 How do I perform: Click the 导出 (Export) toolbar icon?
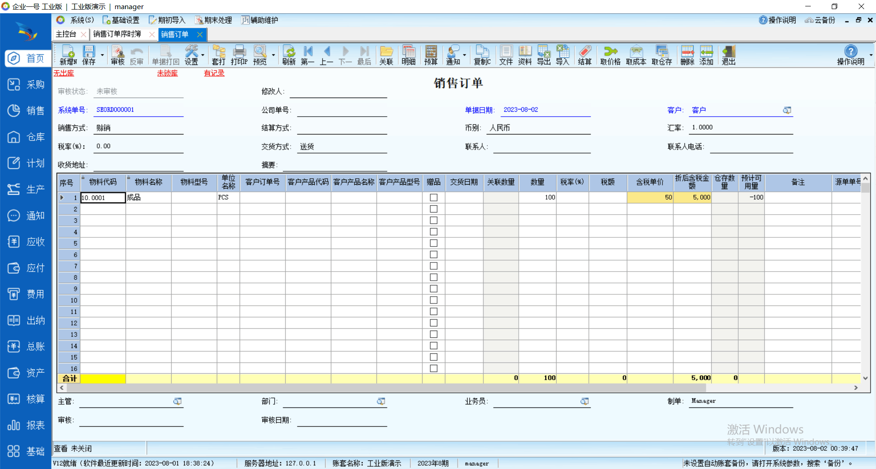click(543, 55)
